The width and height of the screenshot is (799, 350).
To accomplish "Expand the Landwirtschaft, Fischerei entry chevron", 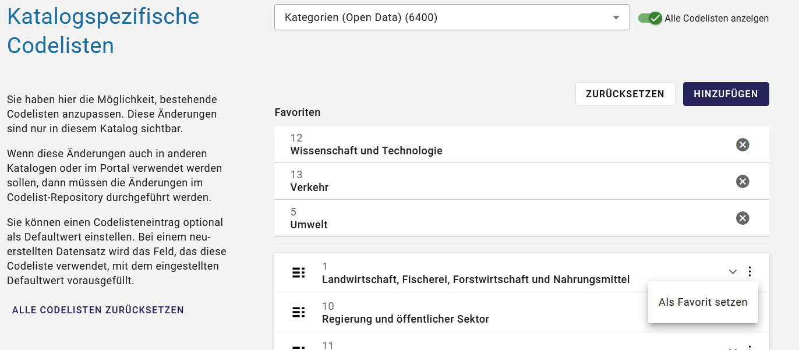I will click(x=732, y=271).
